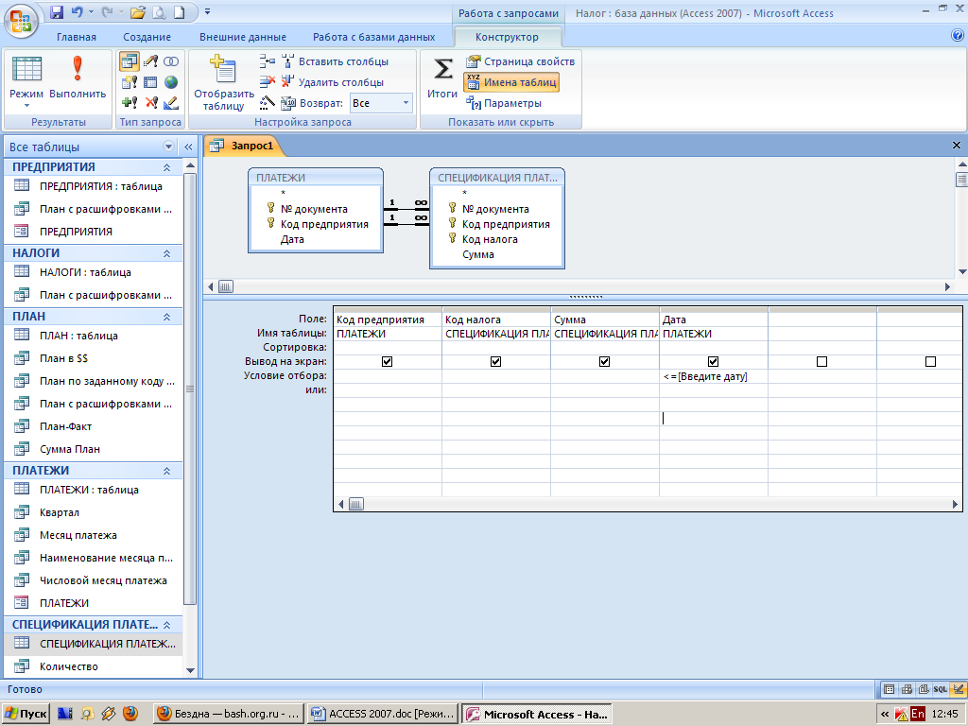Select the План-Факт query in navigation
The height and width of the screenshot is (726, 968).
click(x=94, y=426)
